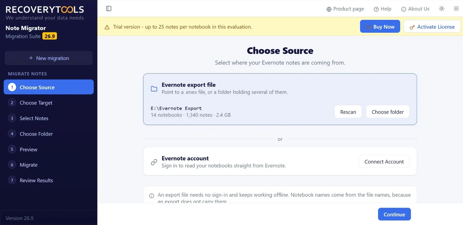Go to Preview step label

pos(28,150)
